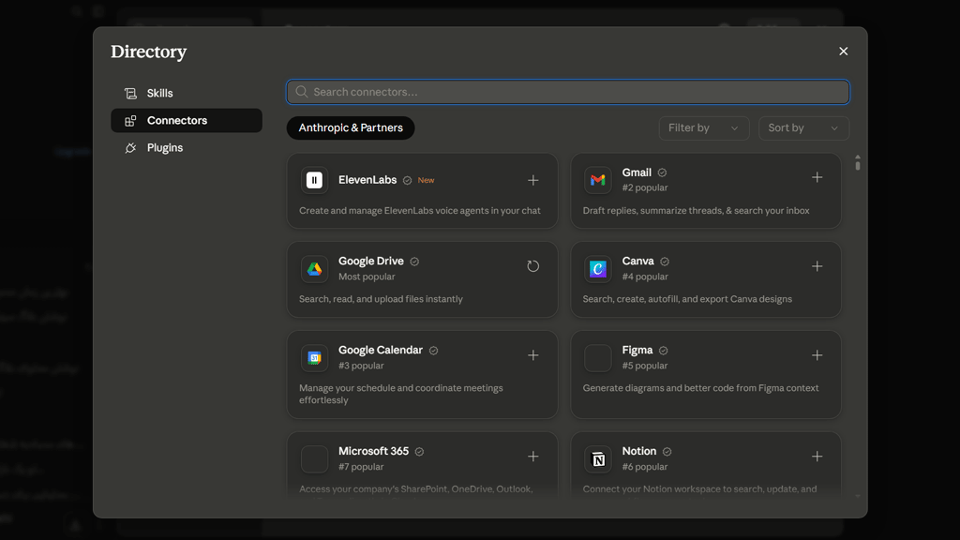Add the Gmail connector
The width and height of the screenshot is (960, 540).
(817, 177)
